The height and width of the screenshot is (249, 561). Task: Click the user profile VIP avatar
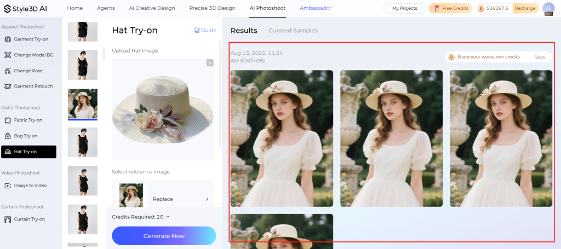548,9
